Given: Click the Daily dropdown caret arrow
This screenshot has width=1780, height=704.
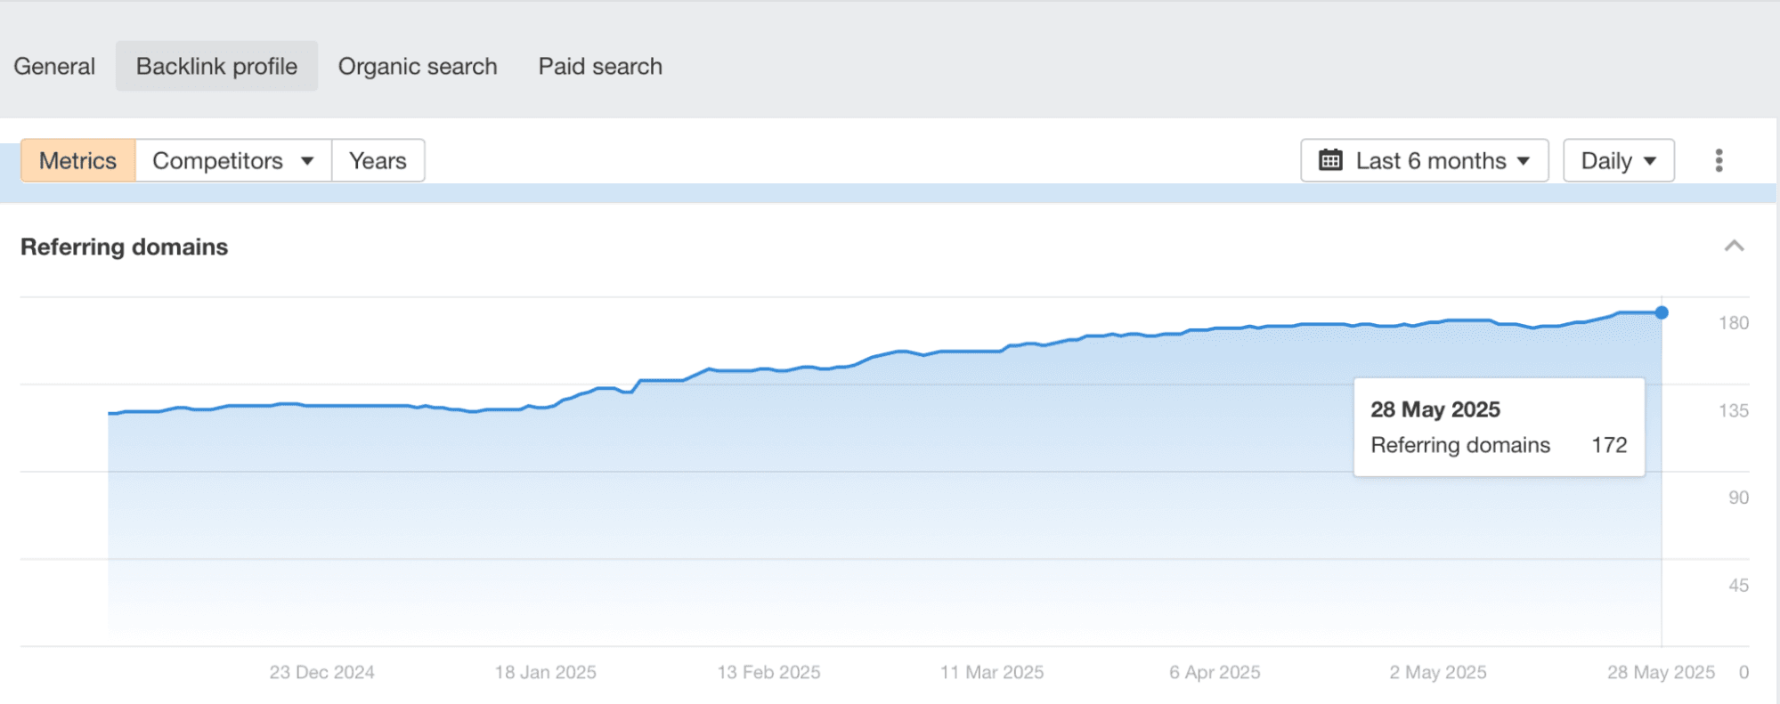Looking at the screenshot, I should (1650, 161).
